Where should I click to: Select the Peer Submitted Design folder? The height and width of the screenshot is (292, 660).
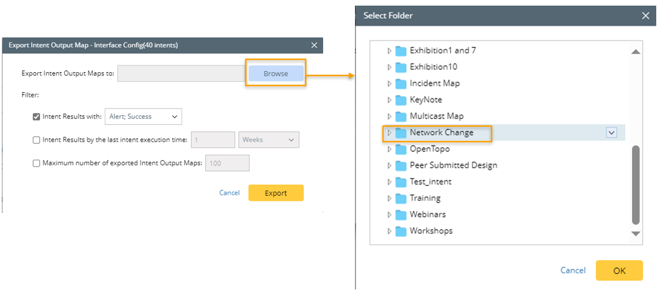pyautogui.click(x=453, y=165)
